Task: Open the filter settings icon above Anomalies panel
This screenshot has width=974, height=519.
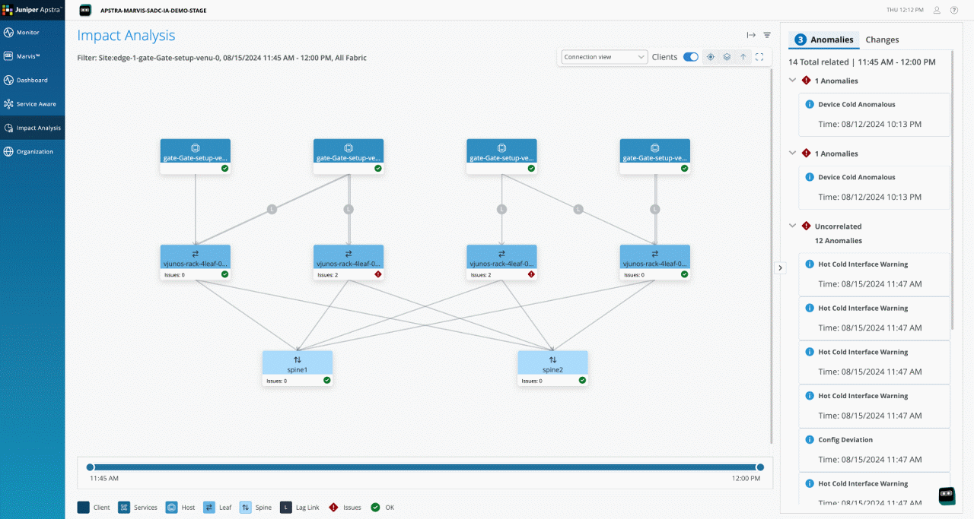Action: (x=766, y=35)
